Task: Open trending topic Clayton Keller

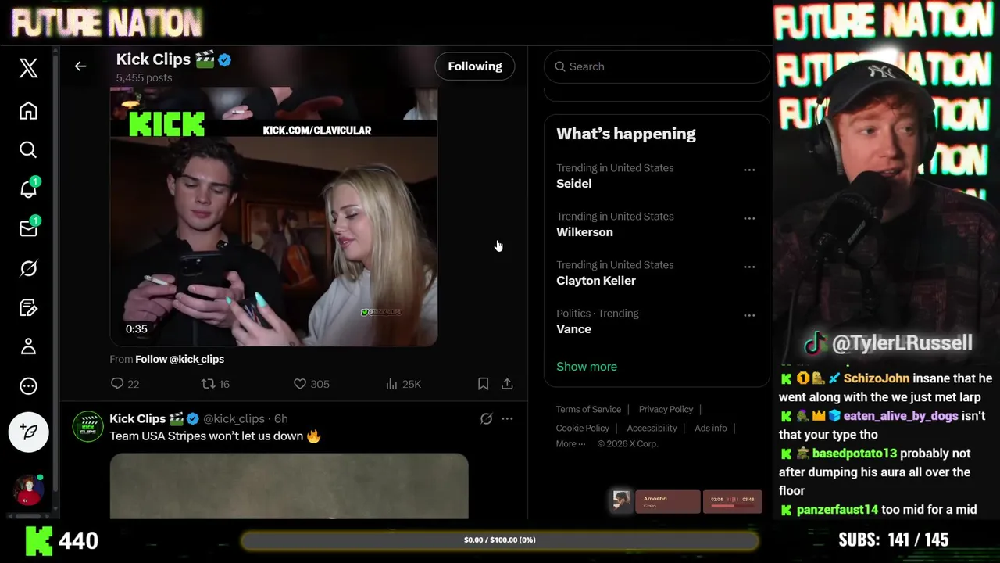Action: pos(596,281)
